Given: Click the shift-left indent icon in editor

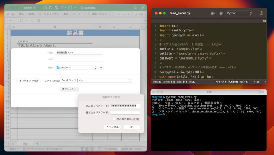Looking at the screenshot, I should pyautogui.click(x=213, y=13).
